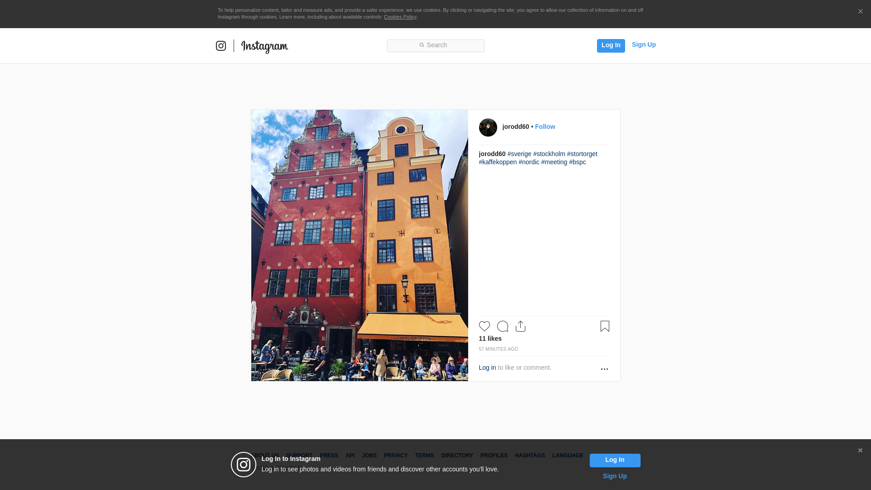Screen dimensions: 871x490
Task: Open jorodd60 profile avatar
Action: pos(488,127)
